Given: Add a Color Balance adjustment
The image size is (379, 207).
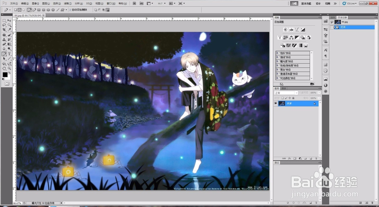Looking at the screenshot, I should click(x=291, y=38).
